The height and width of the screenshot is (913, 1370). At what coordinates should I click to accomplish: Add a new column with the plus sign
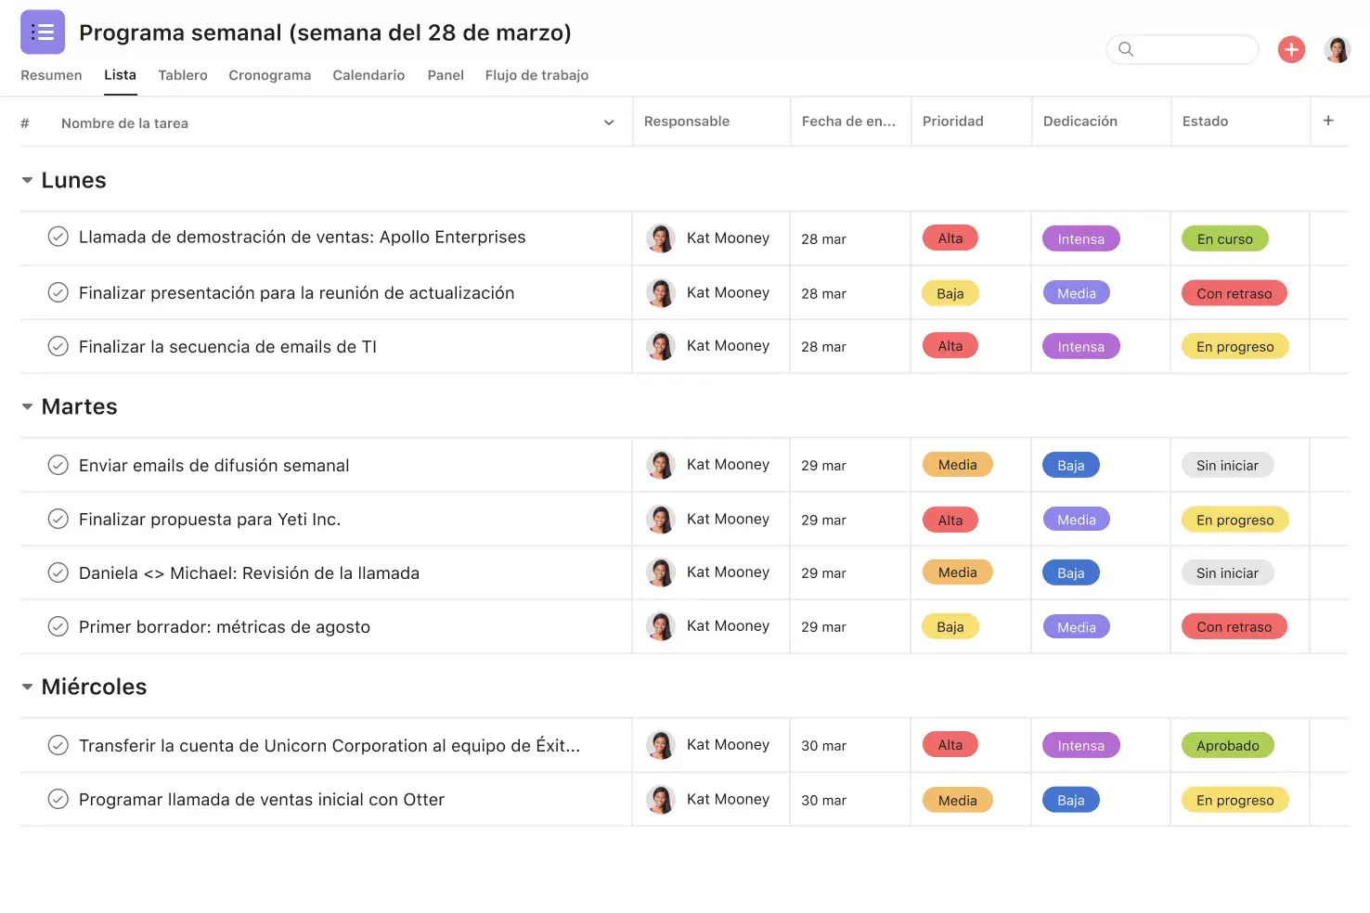point(1328,121)
